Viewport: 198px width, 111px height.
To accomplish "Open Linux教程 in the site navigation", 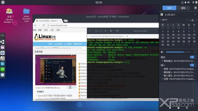I will pos(67,44).
